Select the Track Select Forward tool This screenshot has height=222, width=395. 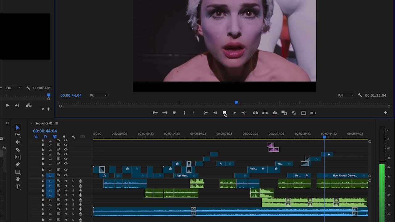18,135
